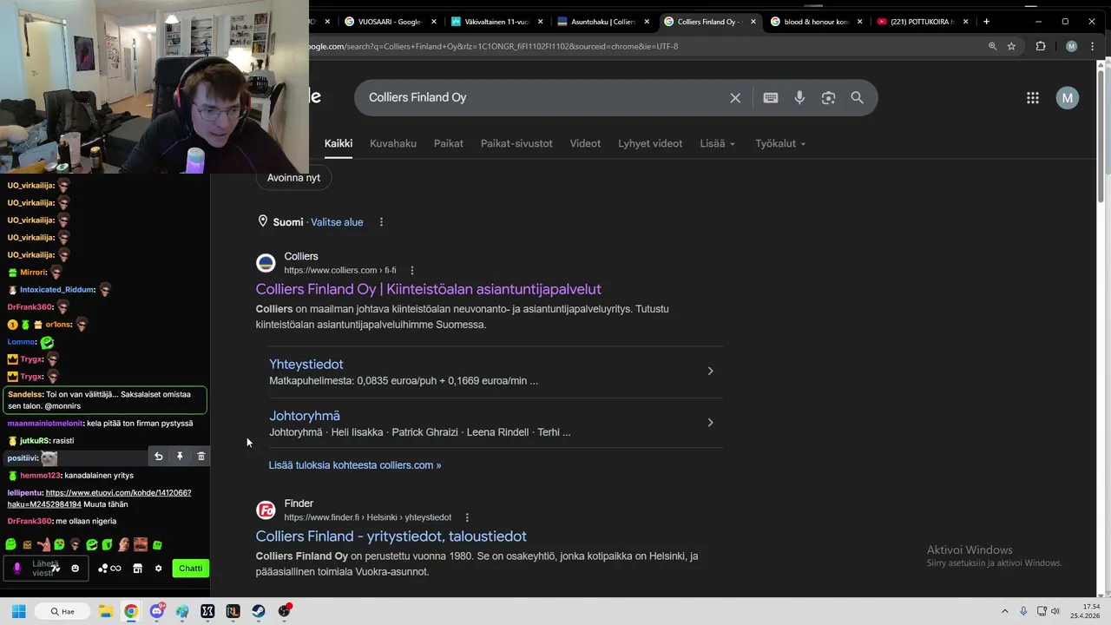Screen dimensions: 1111x625
Task: Open the Valitse alue region selector
Action: 337,222
